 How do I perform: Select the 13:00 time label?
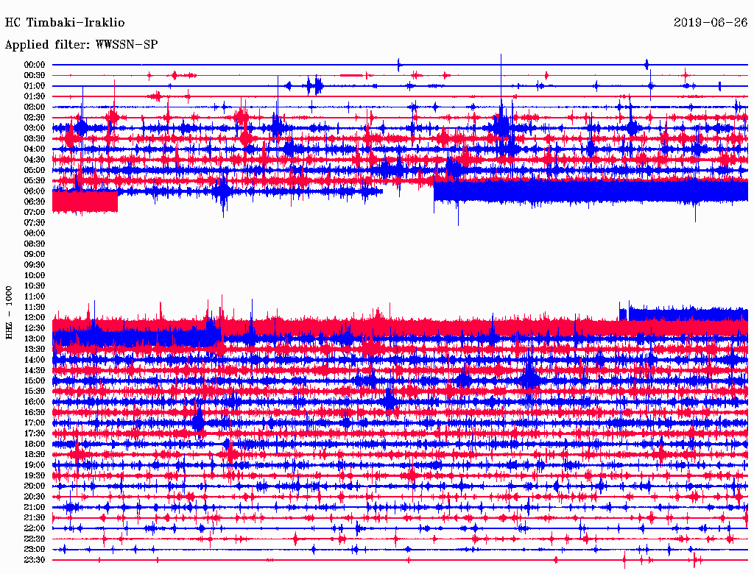coord(35,339)
